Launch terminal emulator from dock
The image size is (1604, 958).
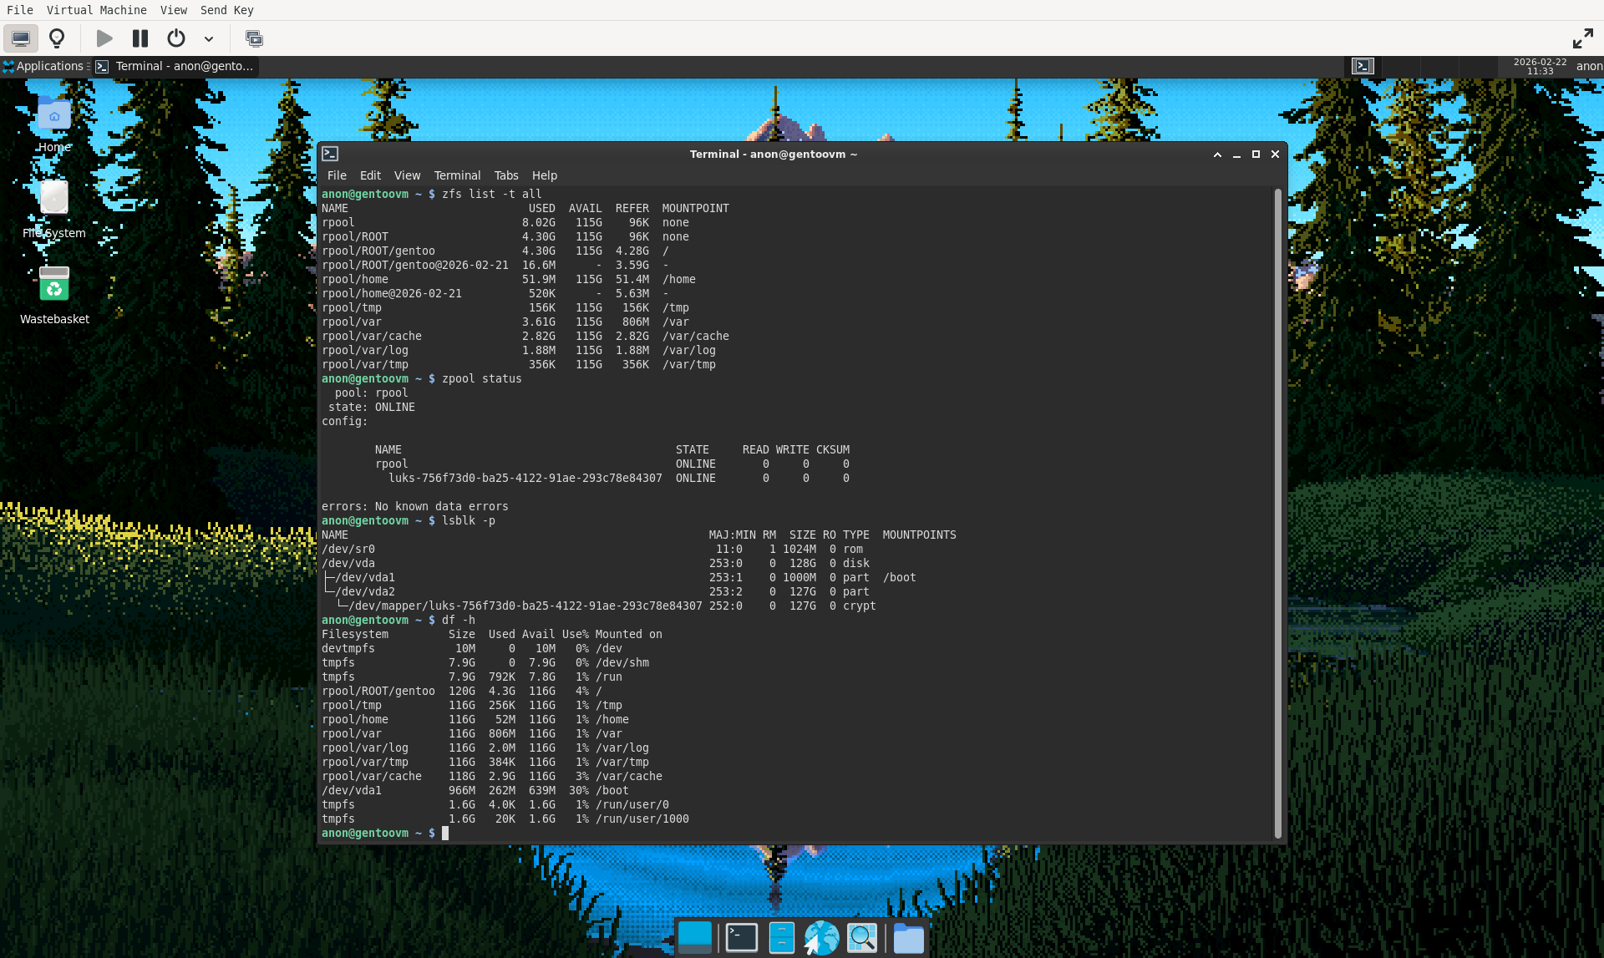point(741,938)
